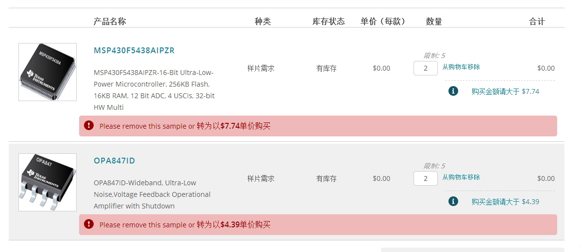Click the info icon beside the $4.39 notice
The image size is (580, 252).
(453, 201)
